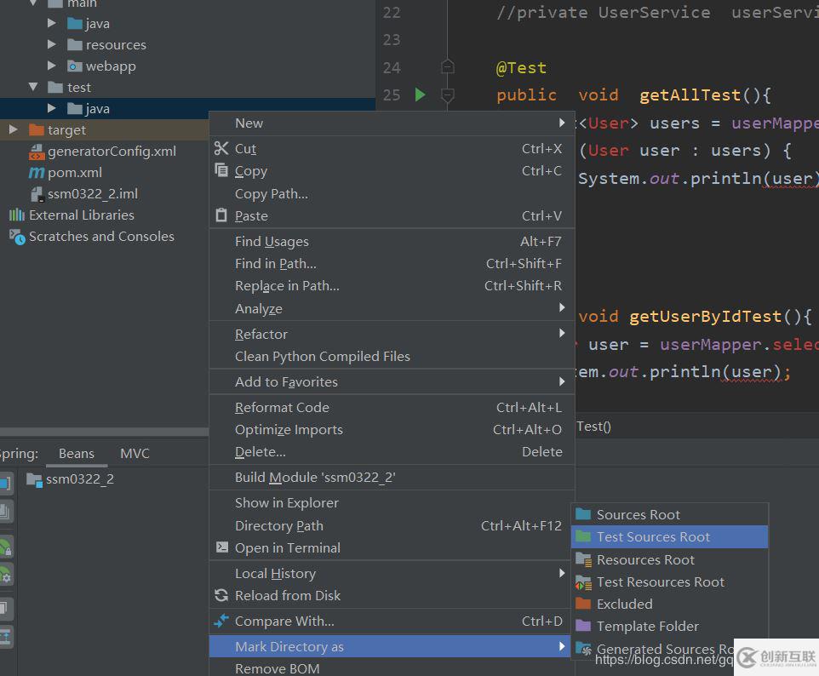Click the green run gutter icon on line 25

[x=420, y=95]
